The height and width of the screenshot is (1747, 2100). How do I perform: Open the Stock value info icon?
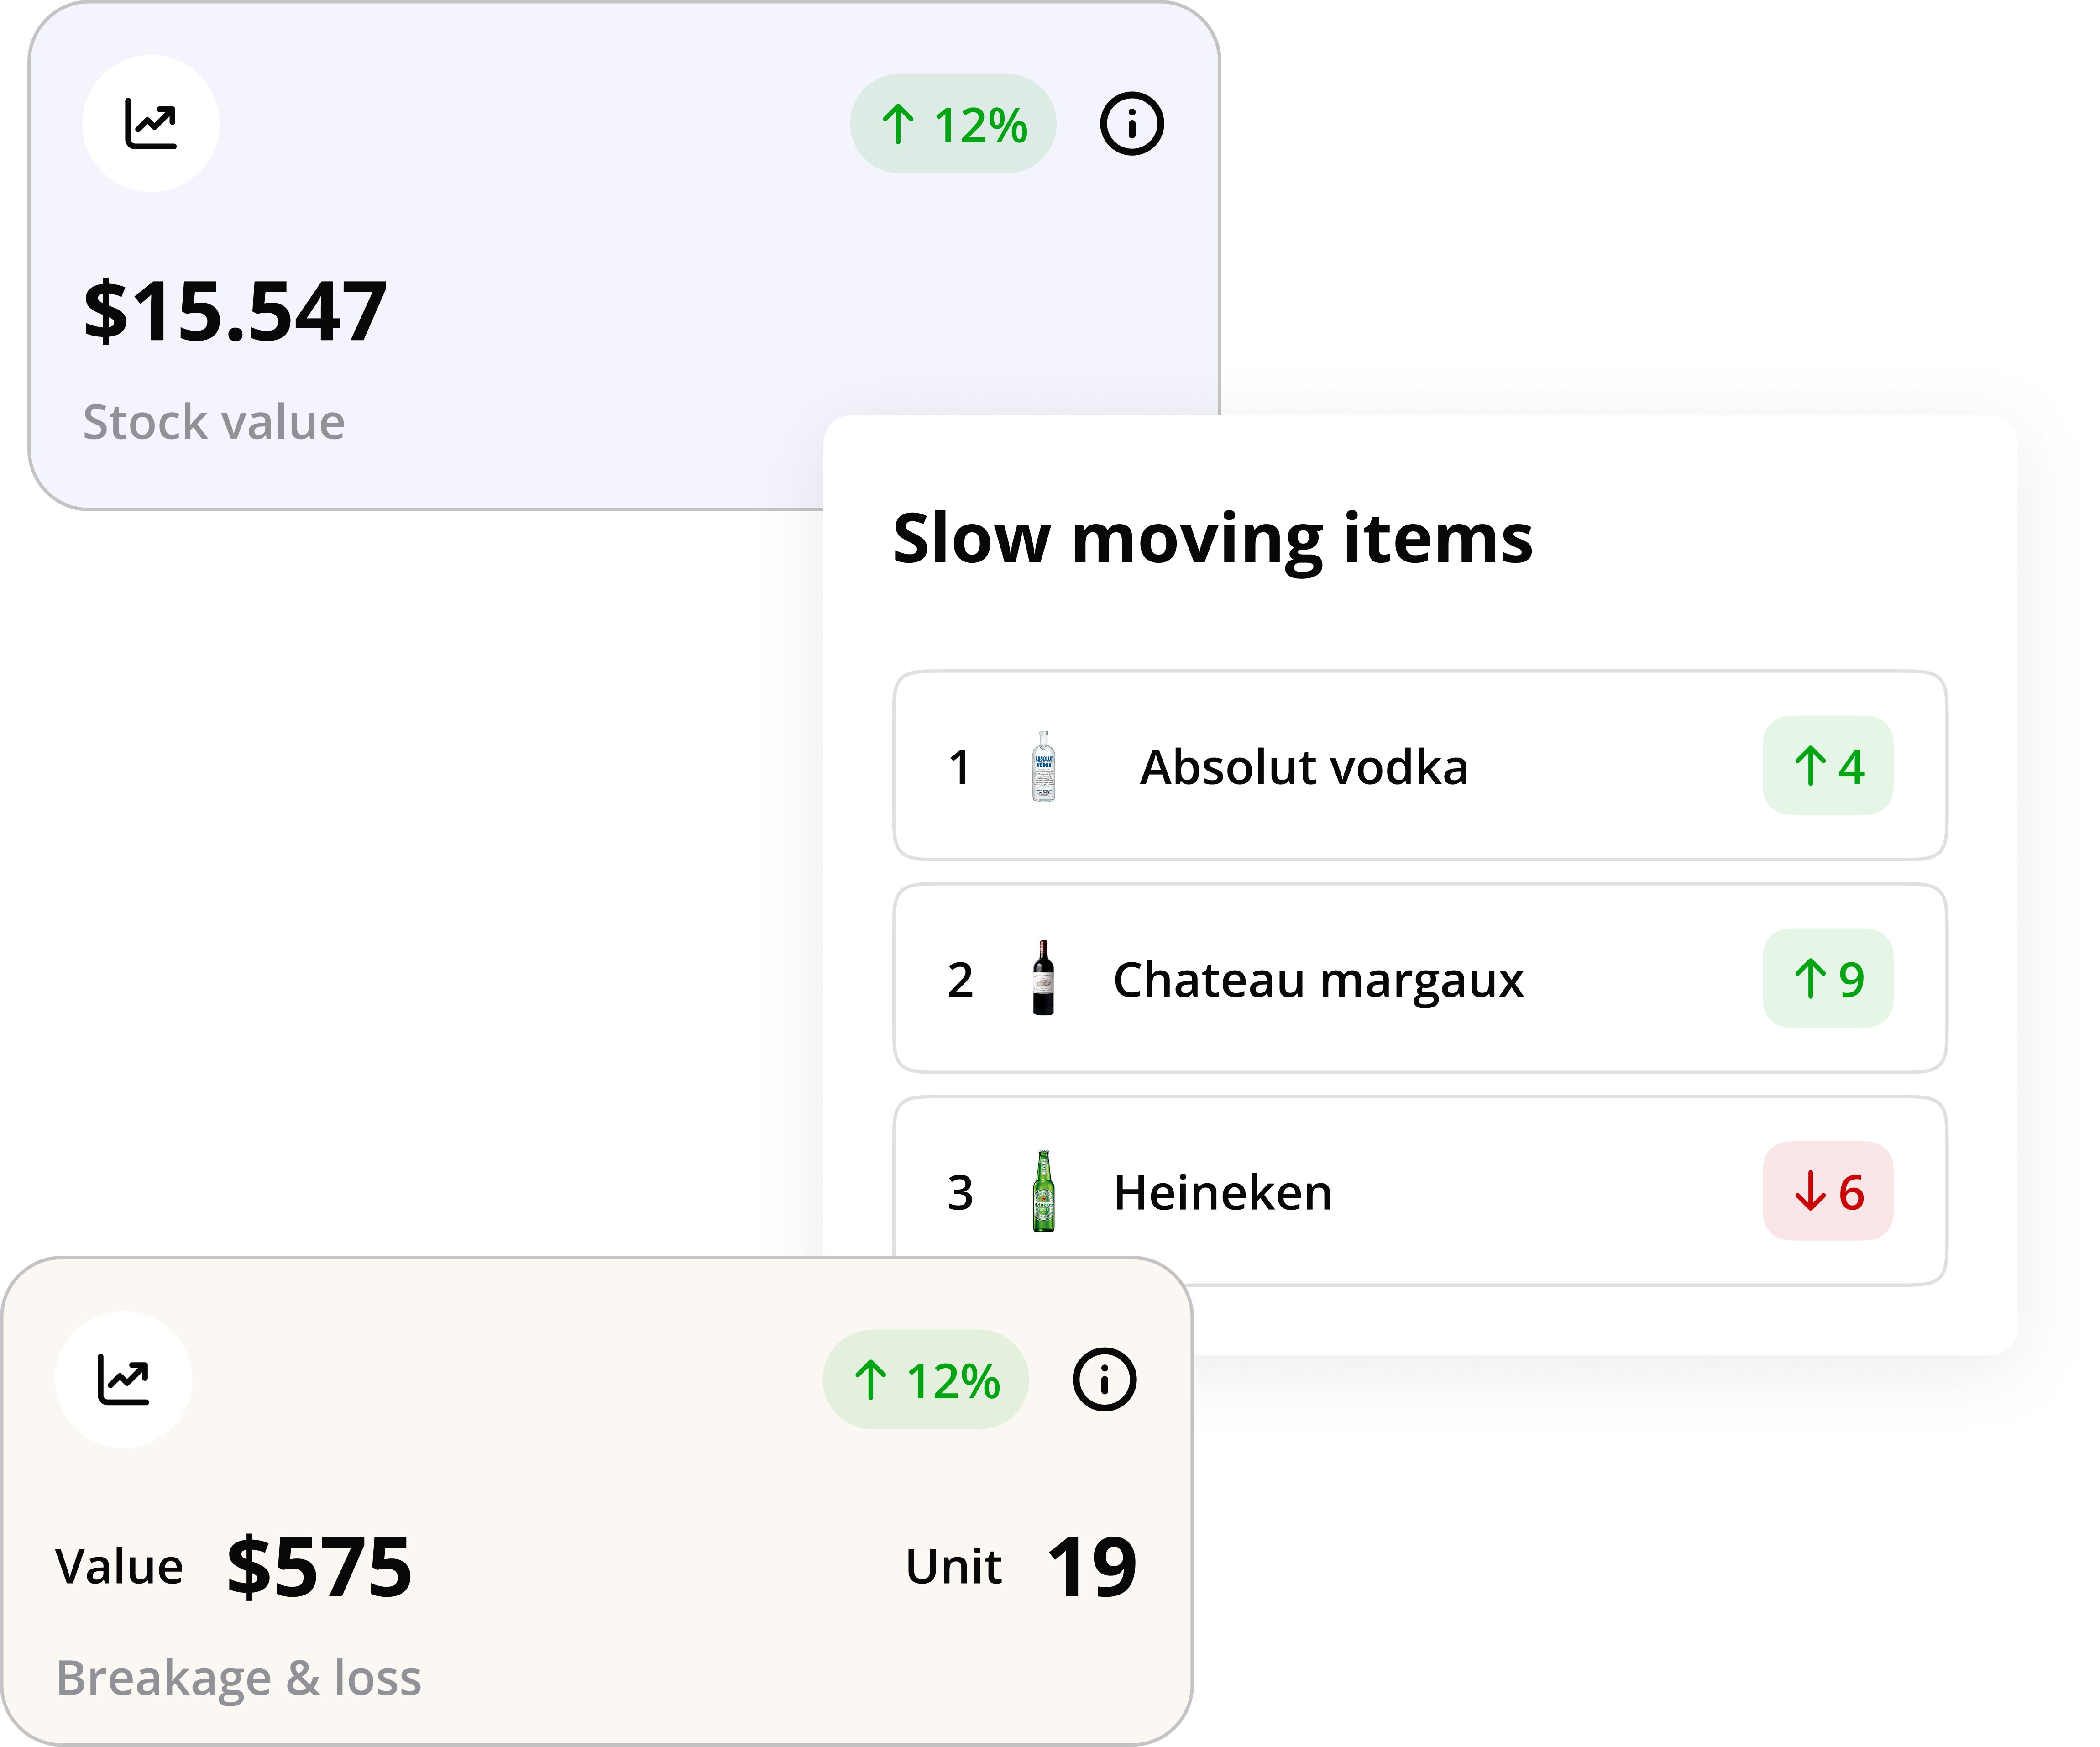(1131, 124)
